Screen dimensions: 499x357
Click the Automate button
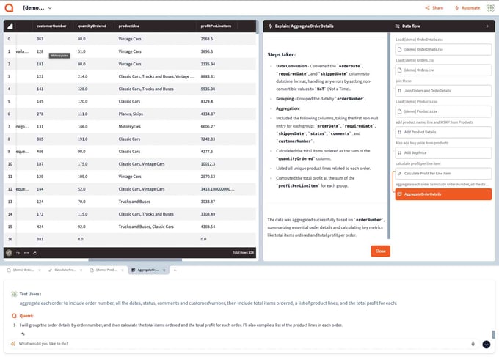pos(467,7)
